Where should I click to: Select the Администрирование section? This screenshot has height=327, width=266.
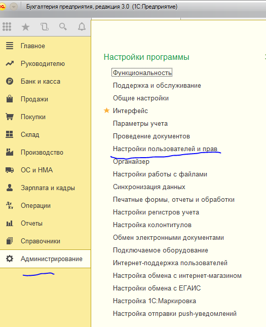[x=45, y=259]
